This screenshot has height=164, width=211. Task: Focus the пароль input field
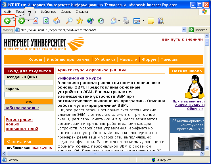point(29,95)
